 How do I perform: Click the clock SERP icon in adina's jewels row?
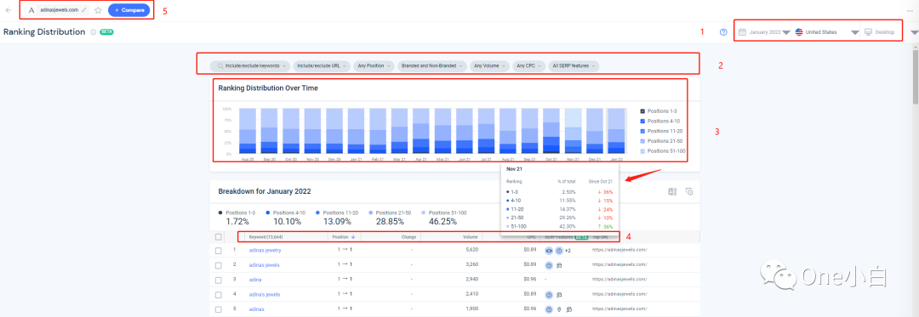pyautogui.click(x=549, y=294)
